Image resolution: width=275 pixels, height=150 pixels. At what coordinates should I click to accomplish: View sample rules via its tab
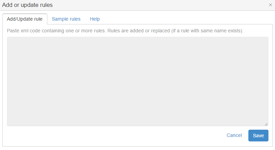pyautogui.click(x=66, y=19)
